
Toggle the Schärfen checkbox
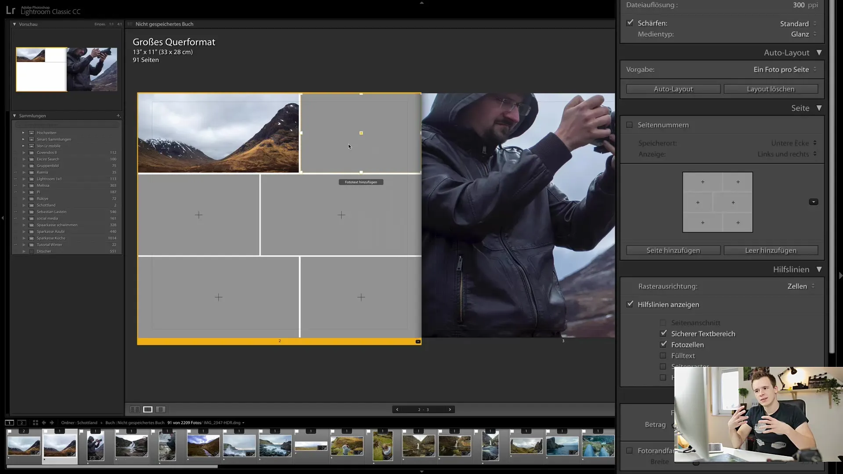click(630, 23)
